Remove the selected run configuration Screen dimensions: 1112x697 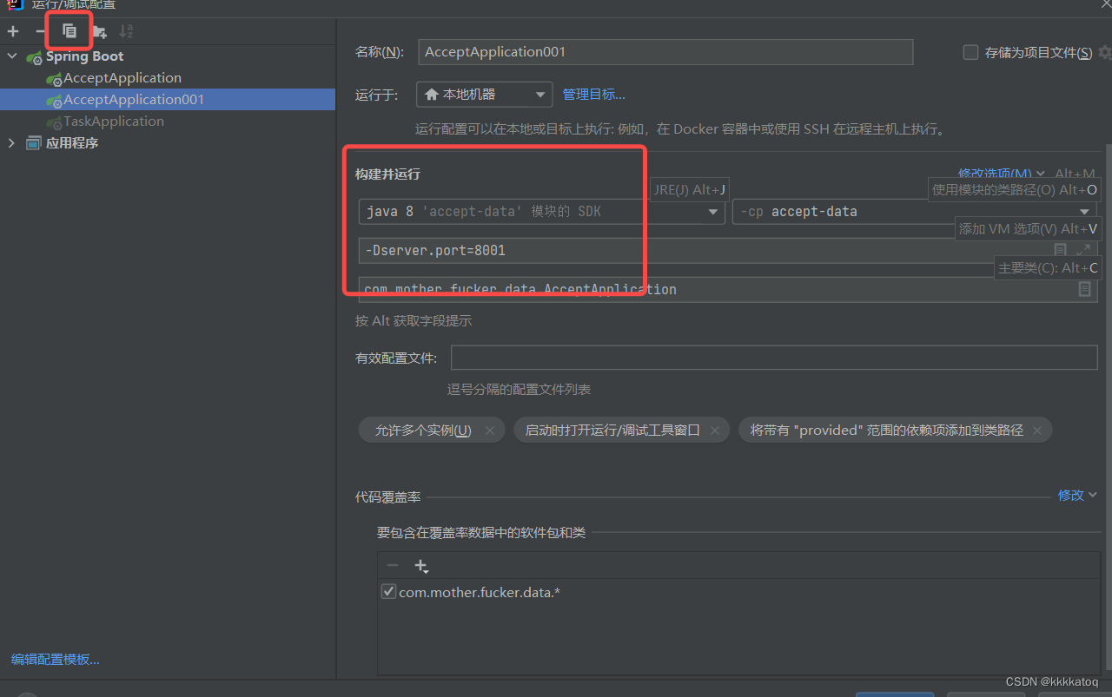tap(40, 31)
